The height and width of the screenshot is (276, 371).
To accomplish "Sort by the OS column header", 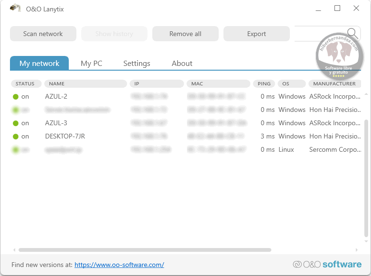I will tap(292, 84).
